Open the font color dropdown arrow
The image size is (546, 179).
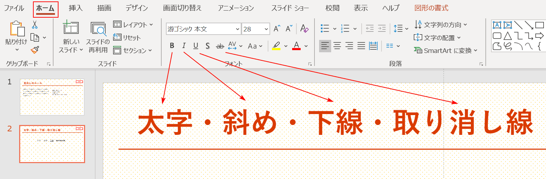pos(306,46)
